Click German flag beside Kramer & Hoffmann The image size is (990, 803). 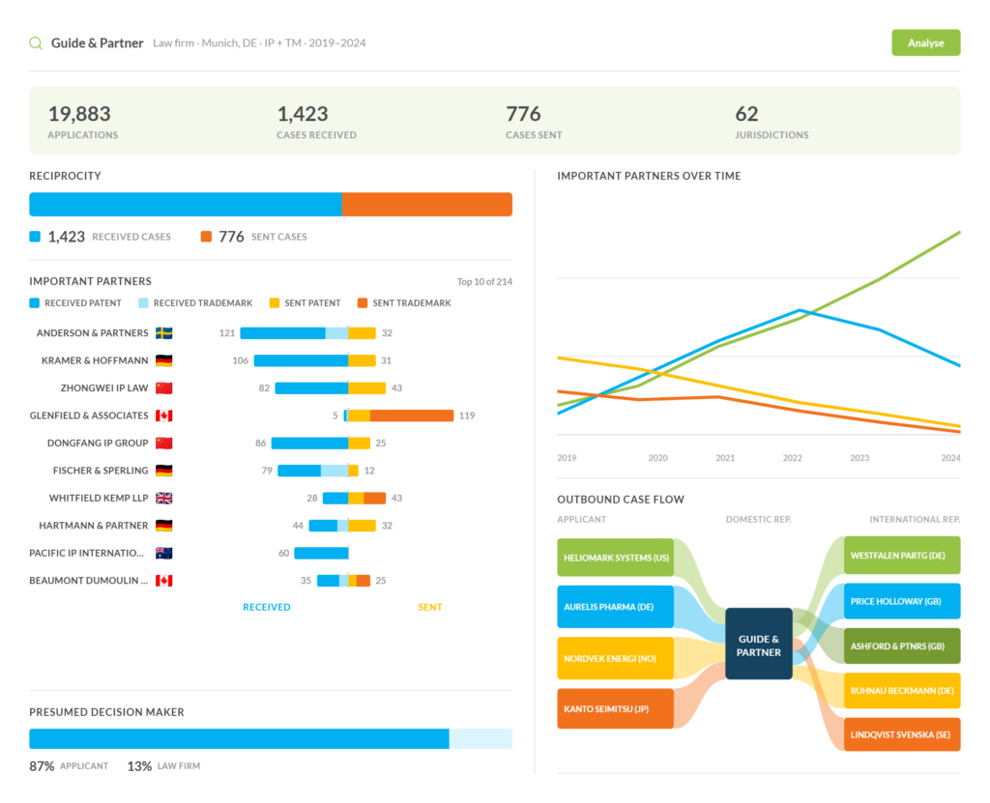164,360
